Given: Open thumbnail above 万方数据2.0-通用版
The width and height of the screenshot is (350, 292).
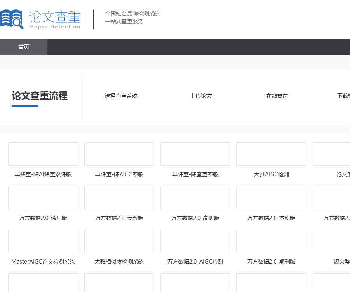Looking at the screenshot, I should 43,198.
